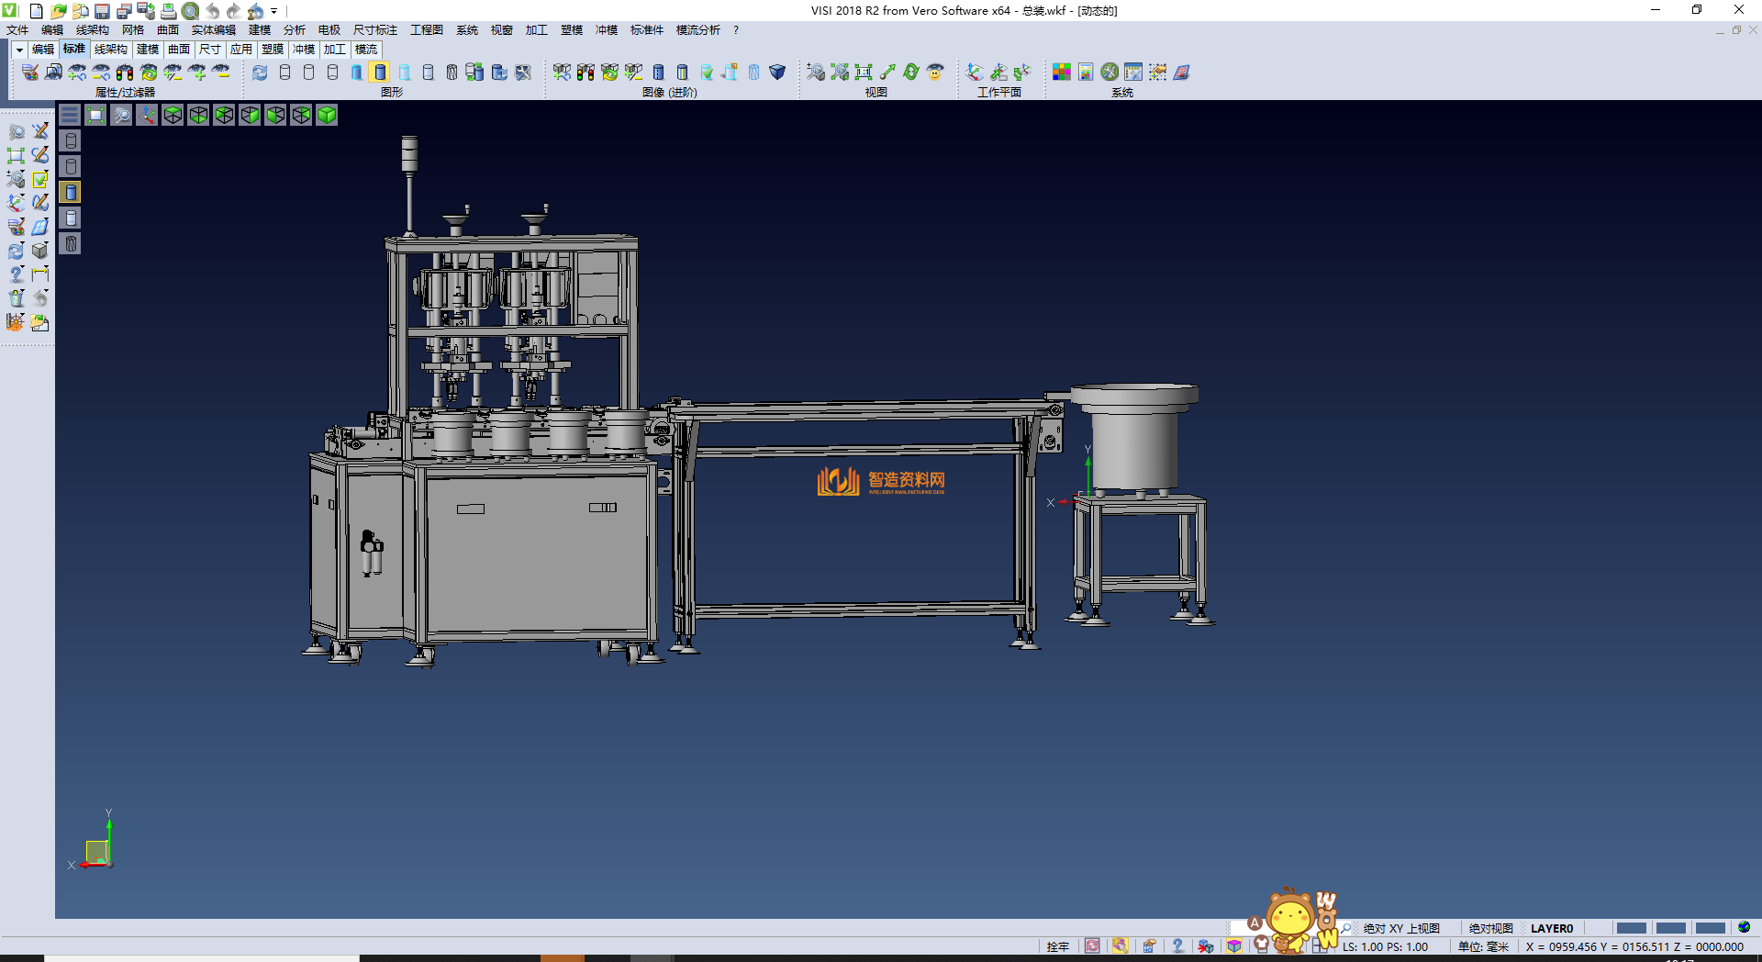Open the viewport hamburger menu button
The height and width of the screenshot is (962, 1762).
(70, 115)
